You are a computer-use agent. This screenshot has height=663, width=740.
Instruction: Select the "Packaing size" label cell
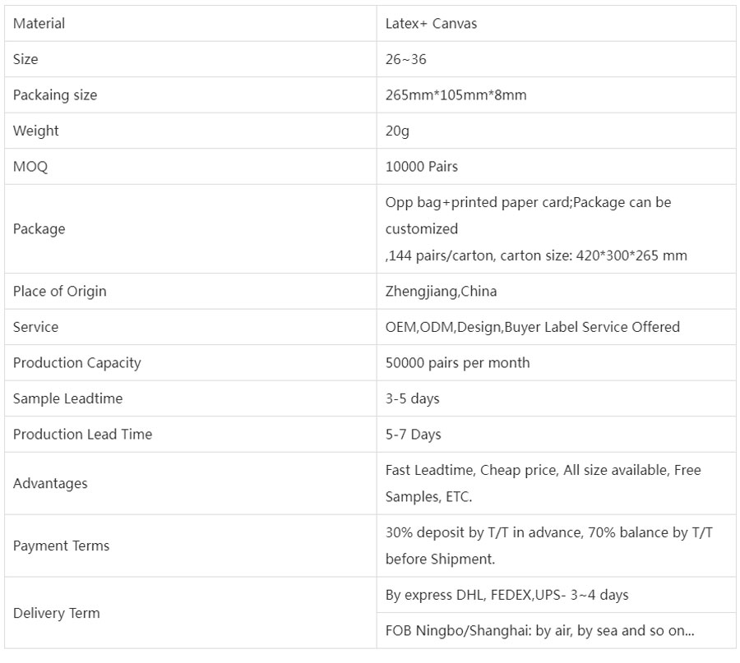pyautogui.click(x=55, y=95)
